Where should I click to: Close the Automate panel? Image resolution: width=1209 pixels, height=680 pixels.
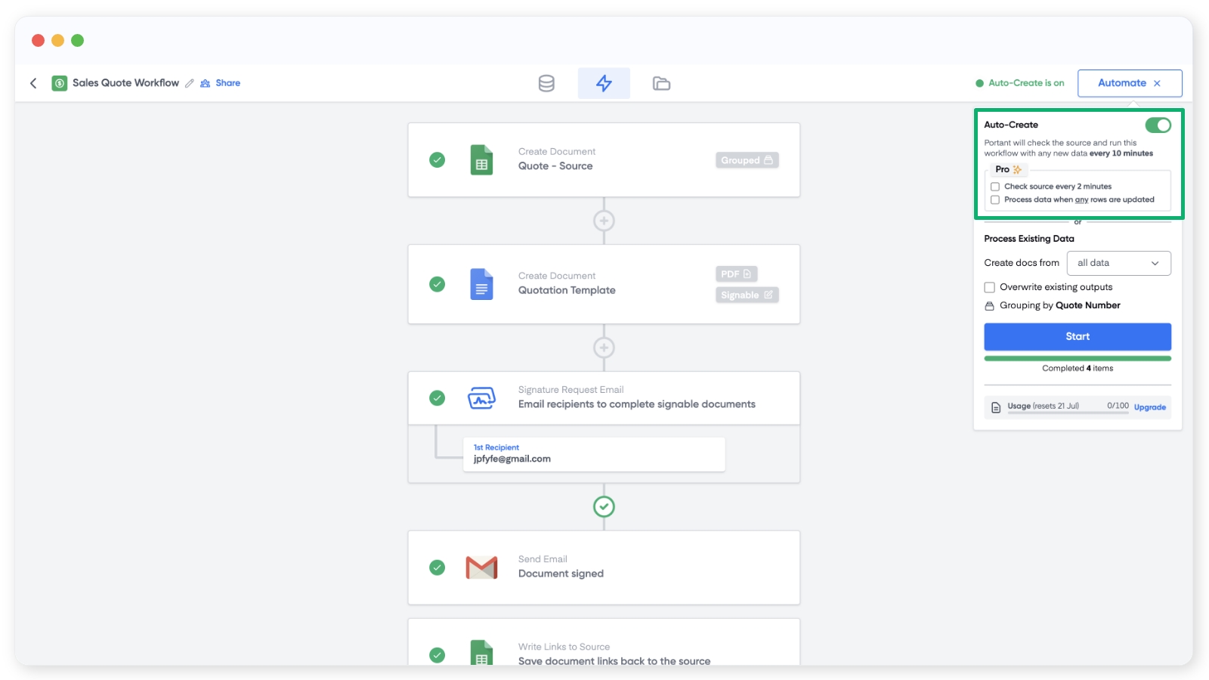1157,83
